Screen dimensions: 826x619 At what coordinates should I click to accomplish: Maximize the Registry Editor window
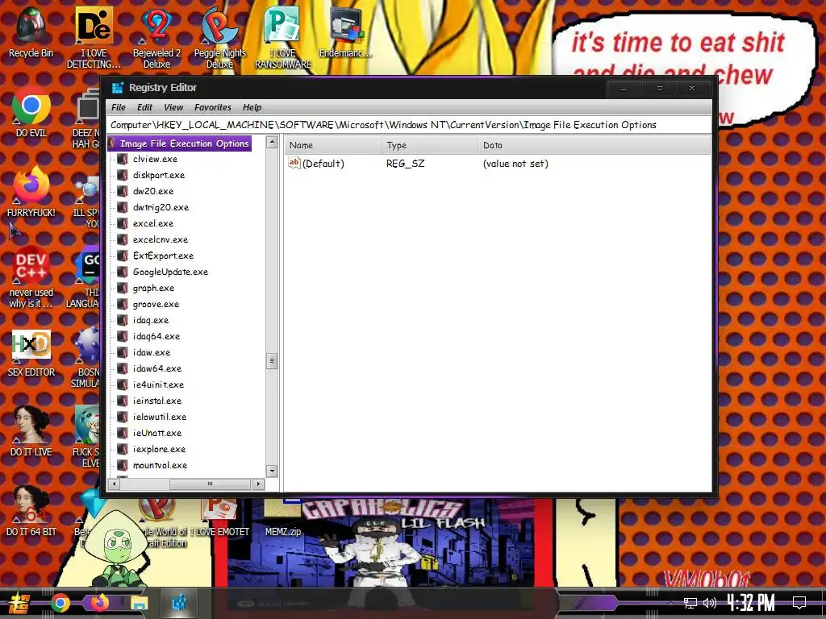tap(660, 89)
